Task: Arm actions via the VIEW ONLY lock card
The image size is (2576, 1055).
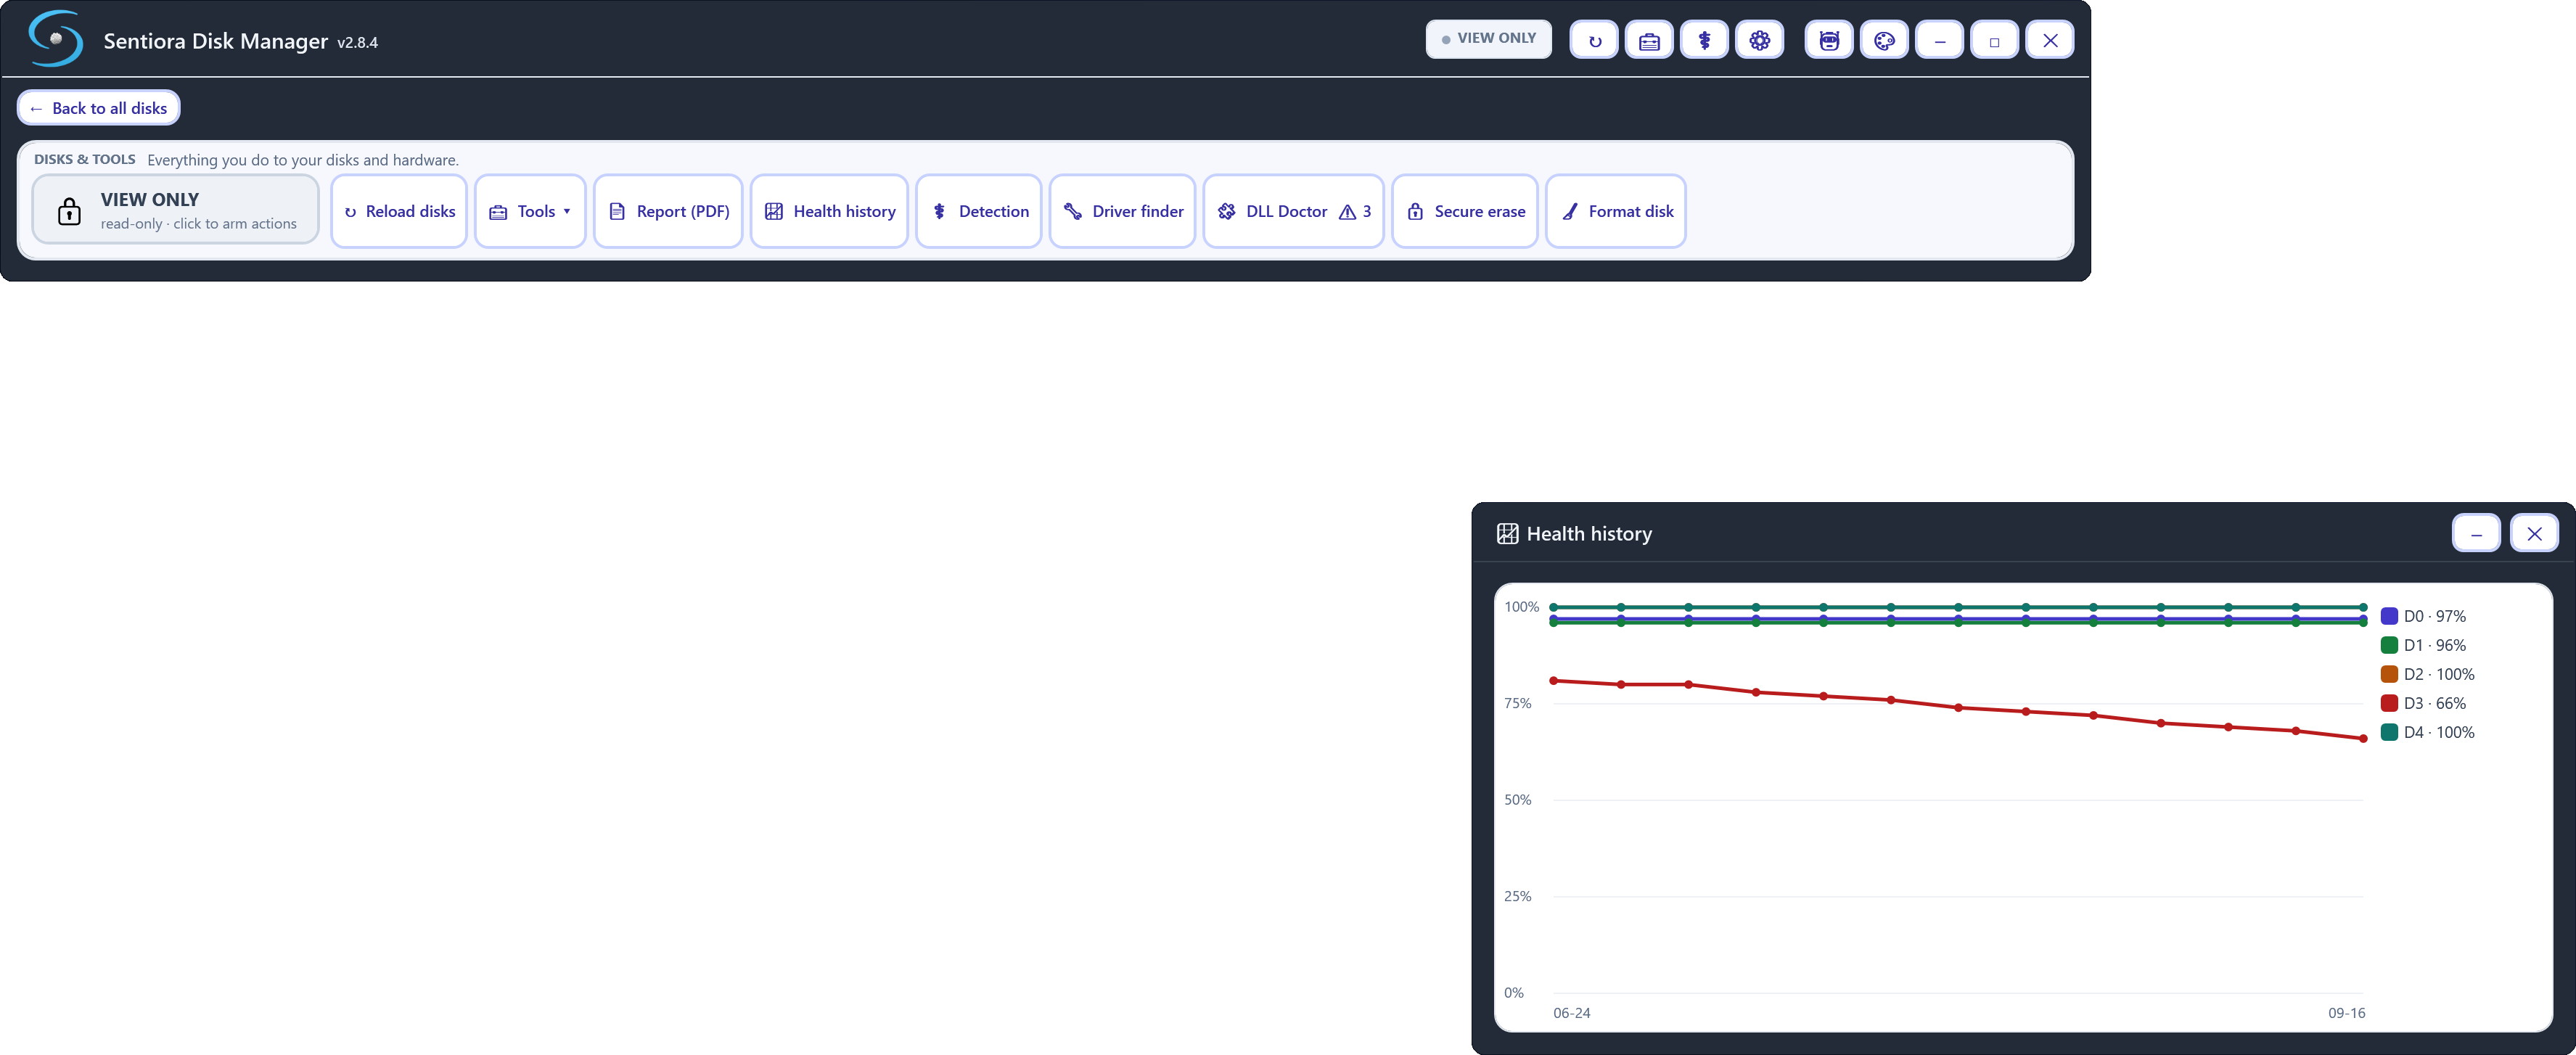Action: [176, 210]
